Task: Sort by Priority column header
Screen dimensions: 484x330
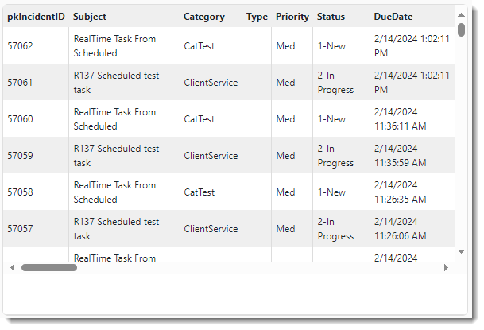Action: coord(292,17)
